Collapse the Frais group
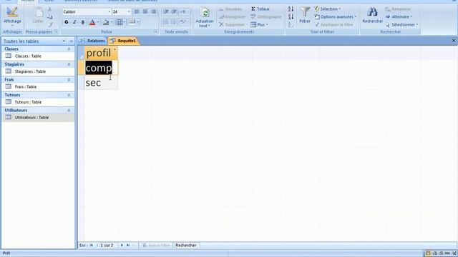 69,80
